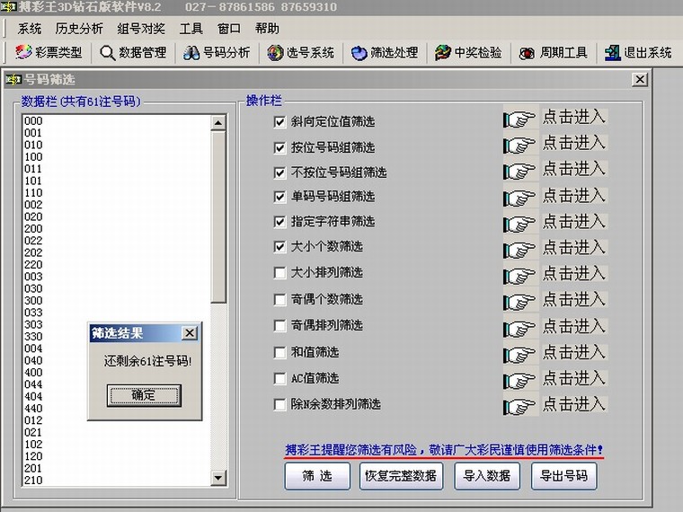
Task: Click the number list scrollbar down arrow
Action: (x=218, y=478)
